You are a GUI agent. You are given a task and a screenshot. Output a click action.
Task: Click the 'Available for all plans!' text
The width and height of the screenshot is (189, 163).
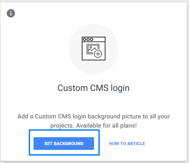(106, 125)
